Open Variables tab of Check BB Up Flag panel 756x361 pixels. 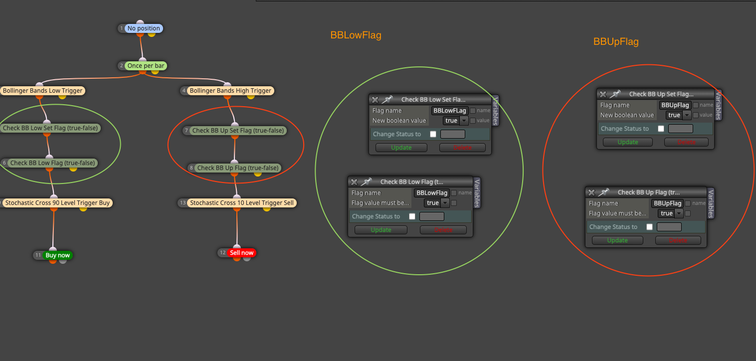coord(711,203)
